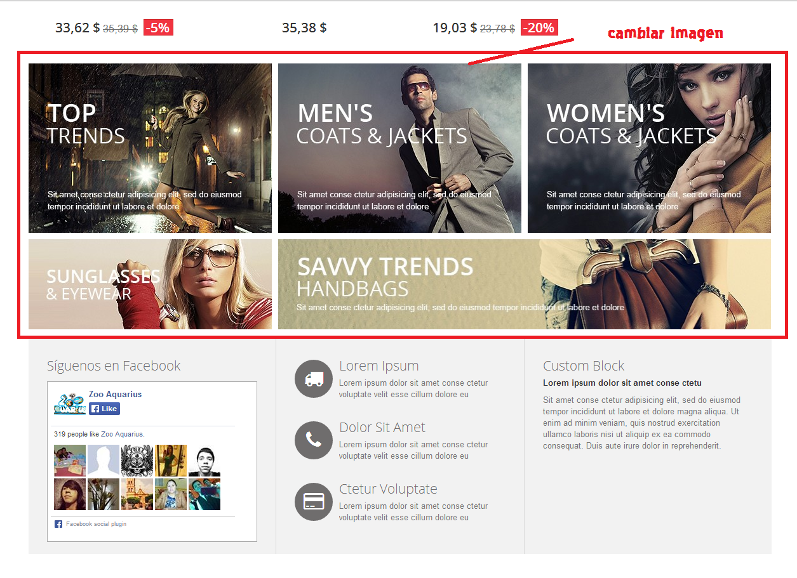797x578 pixels.
Task: Click the Zoo Aquarius page logo
Action: click(x=70, y=404)
